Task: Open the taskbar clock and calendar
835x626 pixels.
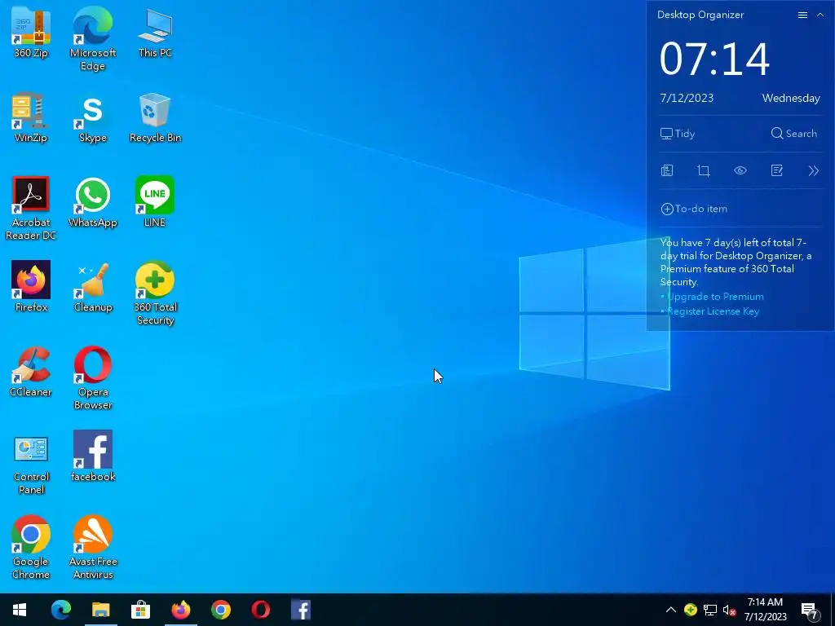Action: click(765, 610)
